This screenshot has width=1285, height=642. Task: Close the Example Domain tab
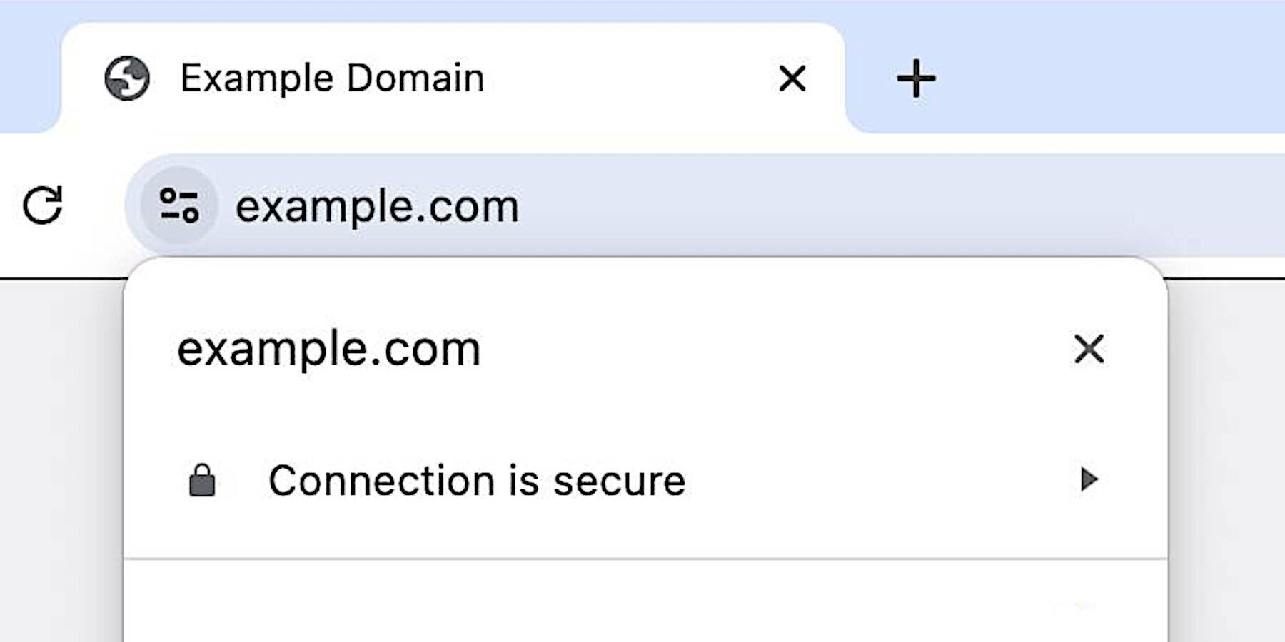(x=791, y=78)
